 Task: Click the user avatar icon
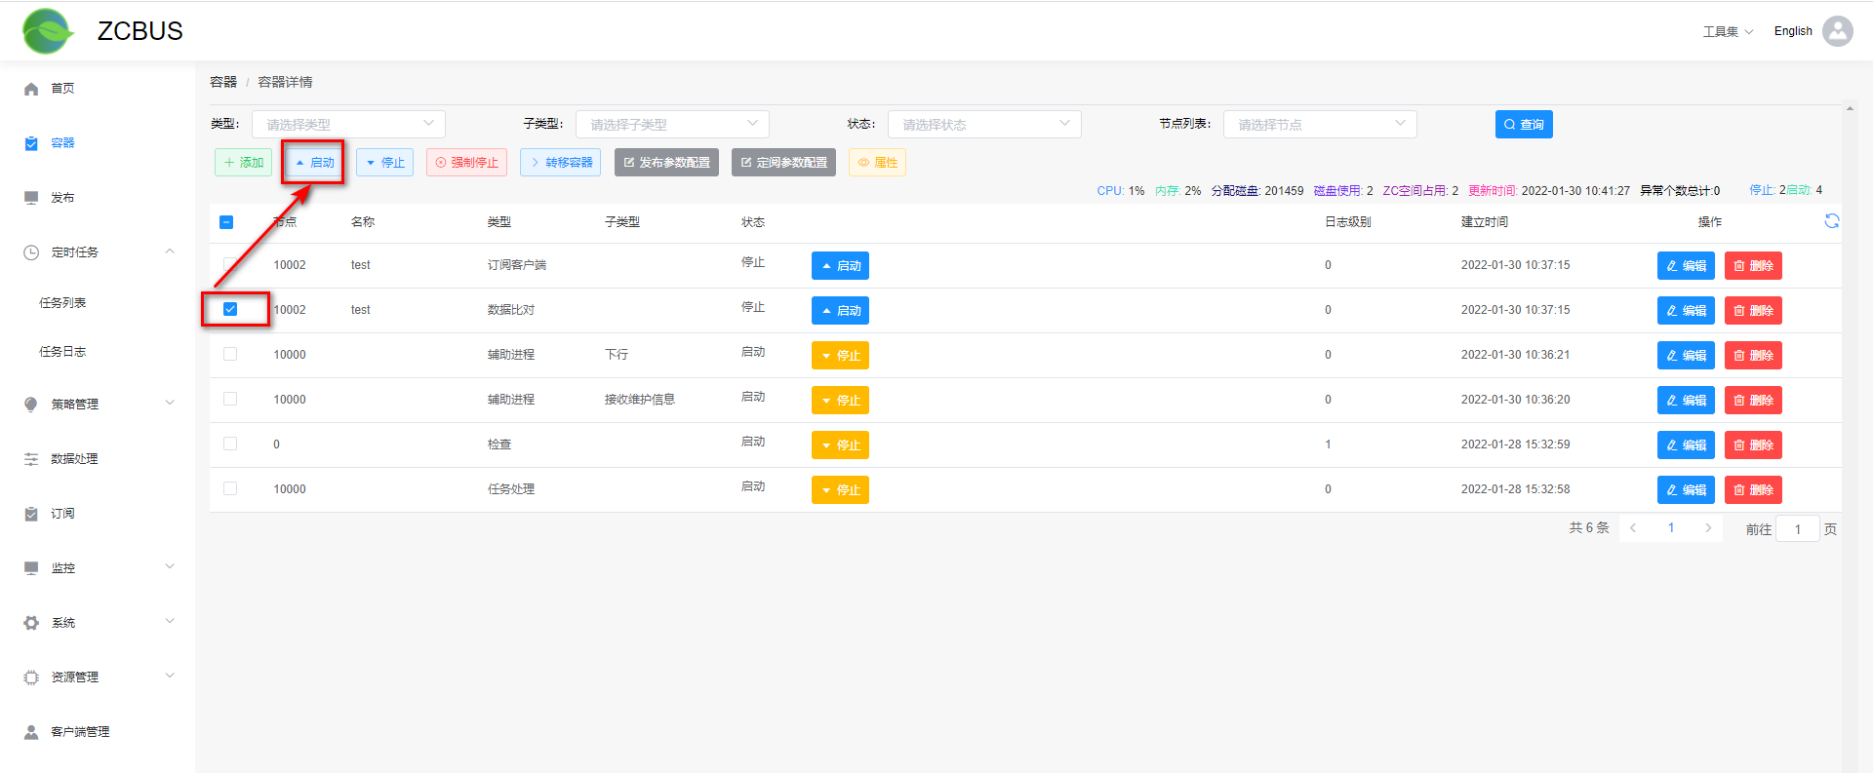coord(1838,31)
